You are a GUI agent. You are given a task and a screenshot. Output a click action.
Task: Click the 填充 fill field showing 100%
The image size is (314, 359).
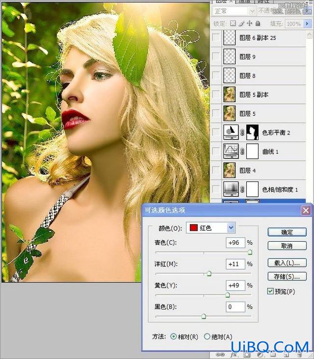294,24
